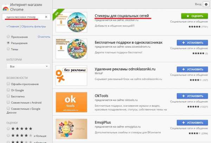
Task: Click Бесплатные подарки extension thumbnail
Action: tap(71, 49)
